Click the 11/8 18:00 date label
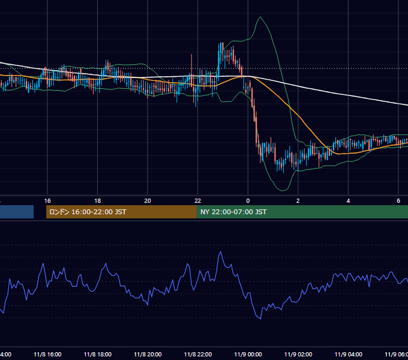Image resolution: width=408 pixels, height=360 pixels. tap(98, 354)
